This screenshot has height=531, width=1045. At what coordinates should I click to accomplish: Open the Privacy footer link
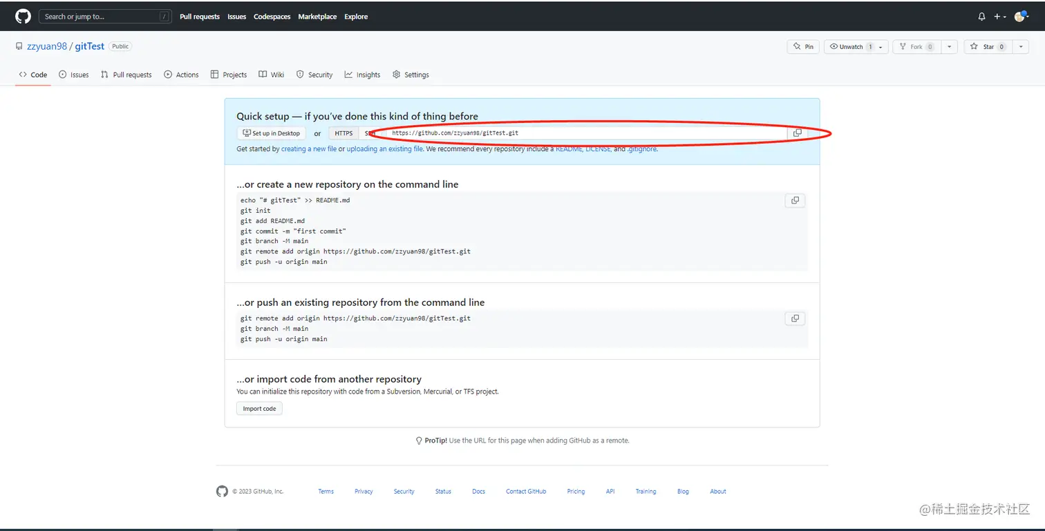point(364,492)
